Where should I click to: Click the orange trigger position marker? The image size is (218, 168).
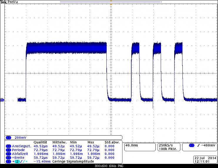(111, 5)
